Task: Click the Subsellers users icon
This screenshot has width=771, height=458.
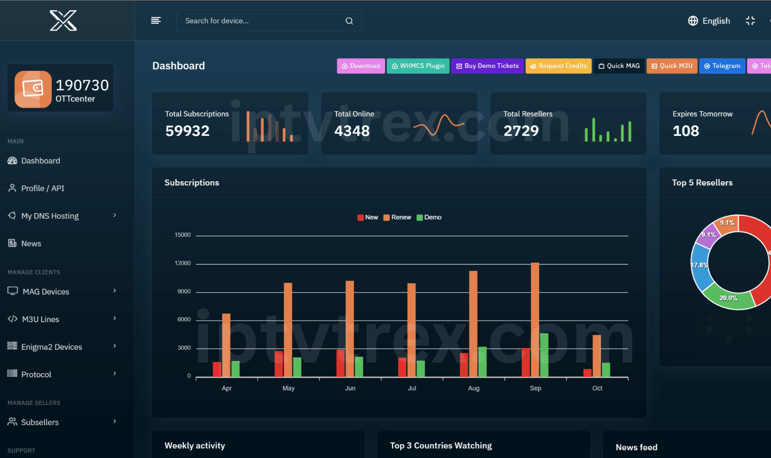Action: coord(12,422)
